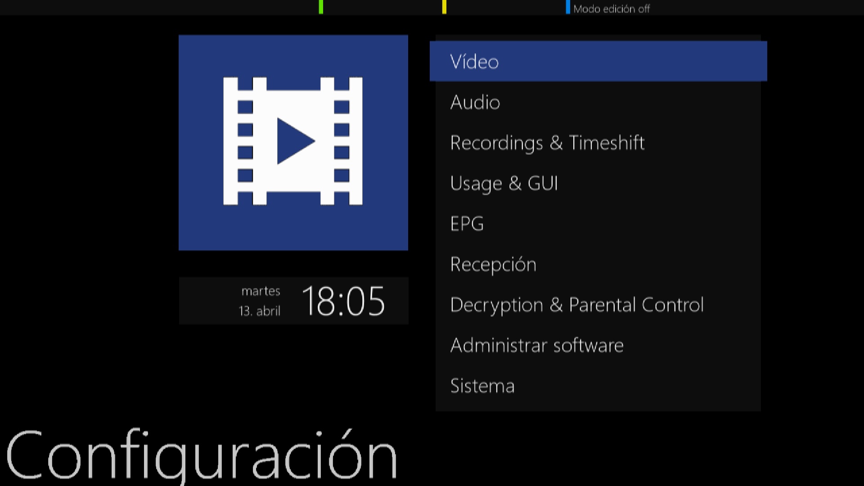Open Decryption & Parental Control
Screen dimensions: 864x486
coord(598,305)
